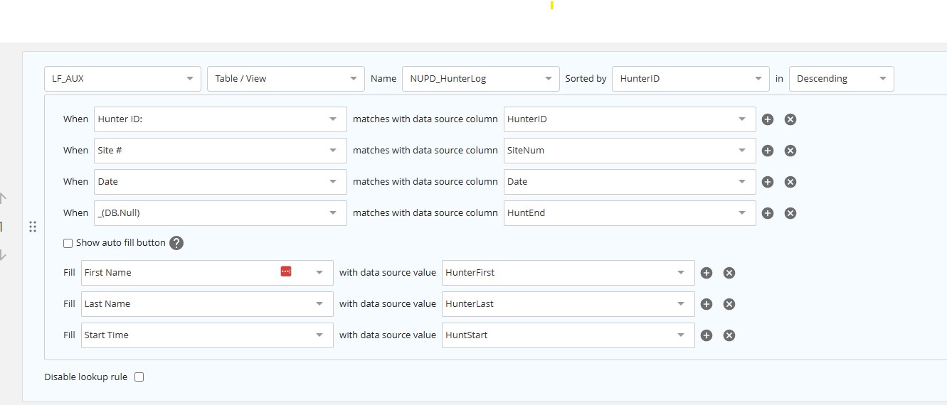Open Sorted by HunterID dropdown
Image resolution: width=947 pixels, height=405 pixels.
click(x=691, y=79)
